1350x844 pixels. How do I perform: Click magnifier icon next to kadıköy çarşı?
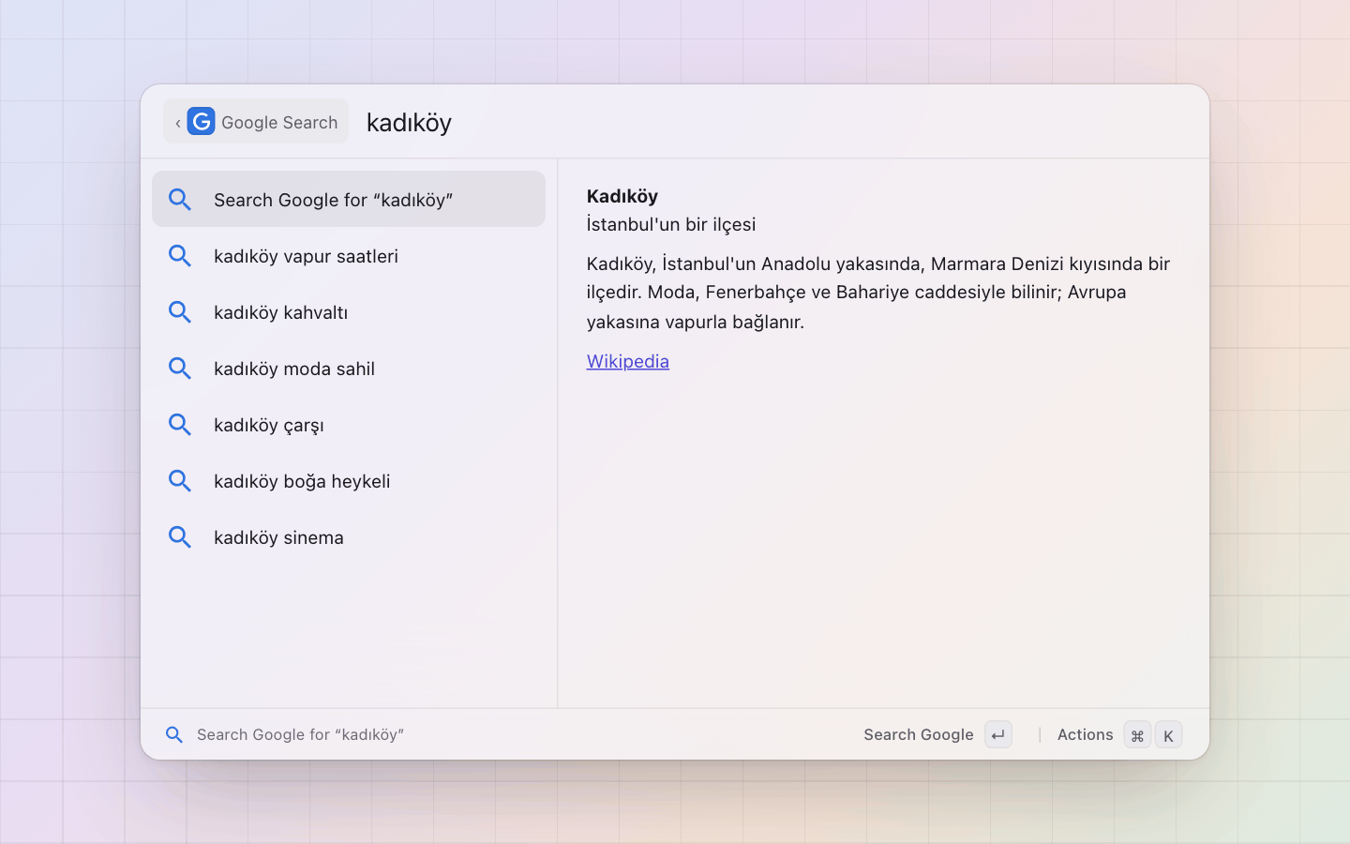click(x=180, y=425)
